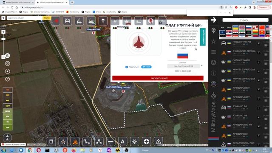Open the compass navigation icon in sidebar
Screen dimensions: 272x153
213,62
